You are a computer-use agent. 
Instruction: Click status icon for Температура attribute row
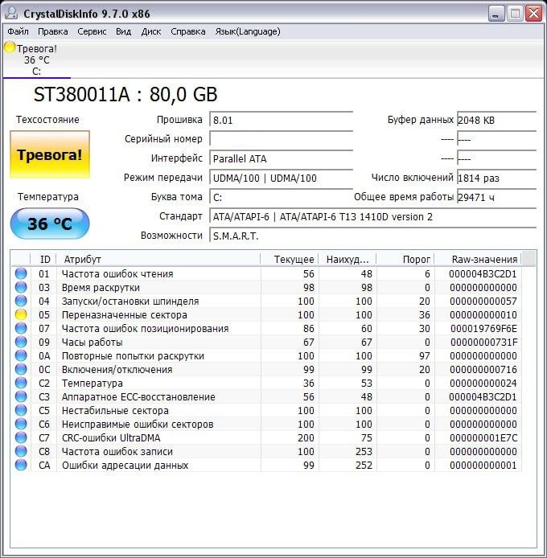(21, 383)
